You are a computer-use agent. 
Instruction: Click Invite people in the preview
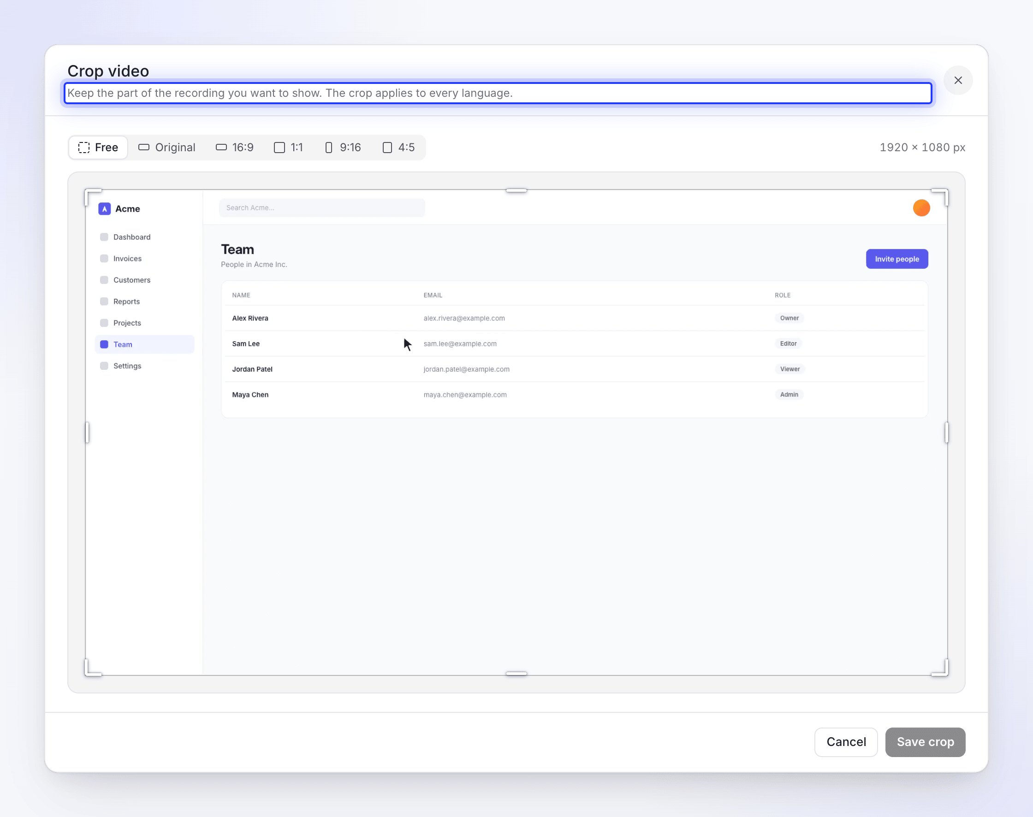point(896,259)
